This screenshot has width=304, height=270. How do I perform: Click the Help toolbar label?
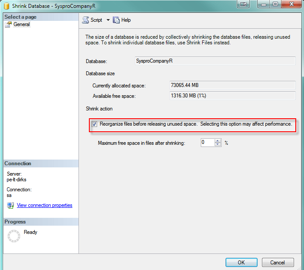pyautogui.click(x=126, y=20)
